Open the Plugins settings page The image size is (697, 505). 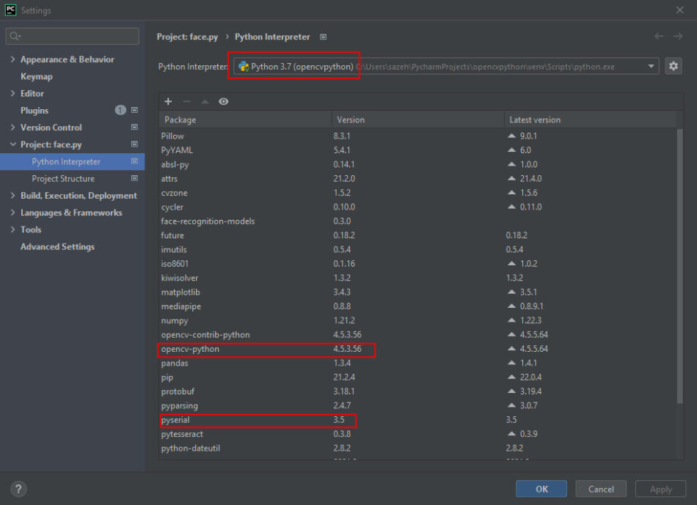pyautogui.click(x=34, y=111)
